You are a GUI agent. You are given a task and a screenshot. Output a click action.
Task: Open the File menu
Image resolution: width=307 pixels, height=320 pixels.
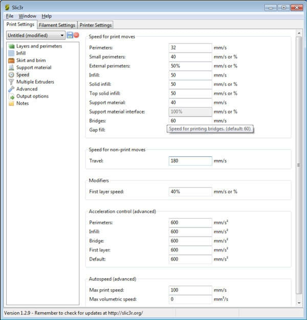10,16
